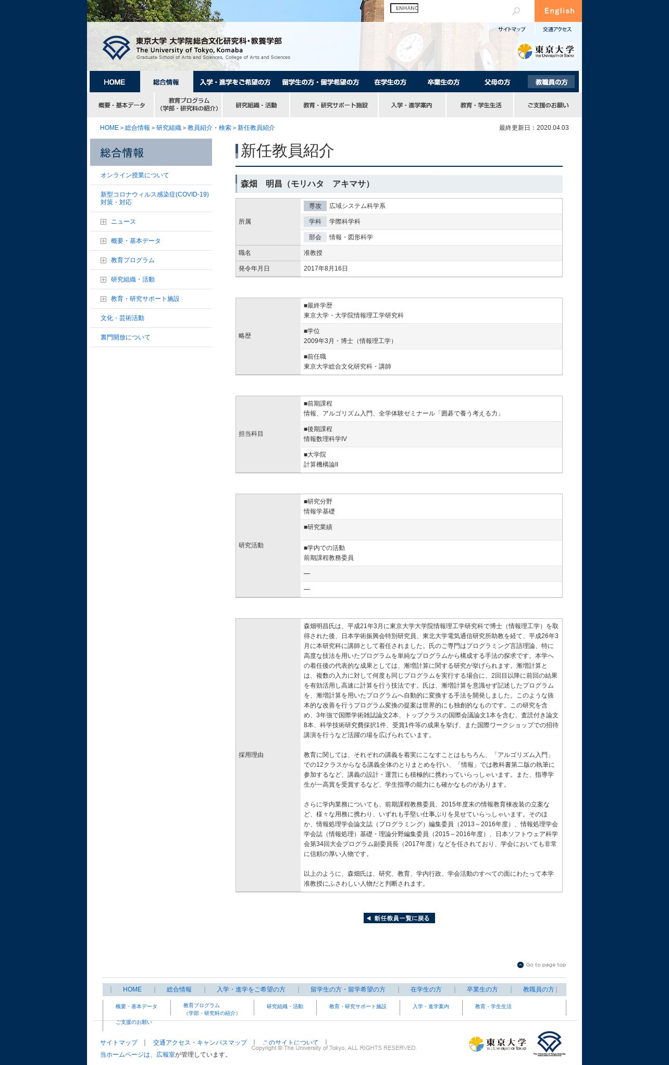669x1065 pixels.
Task: Open footer 留学生の方・留学希望の方 link
Action: [x=348, y=989]
